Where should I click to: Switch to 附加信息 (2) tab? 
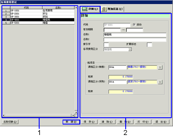(112, 9)
